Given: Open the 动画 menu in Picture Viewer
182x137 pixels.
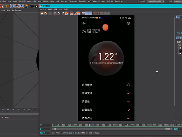Looking at the screenshot, I should tap(66, 9).
